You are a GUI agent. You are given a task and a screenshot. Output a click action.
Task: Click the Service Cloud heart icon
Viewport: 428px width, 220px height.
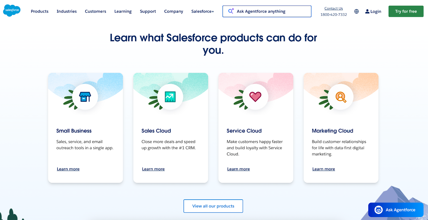255,97
